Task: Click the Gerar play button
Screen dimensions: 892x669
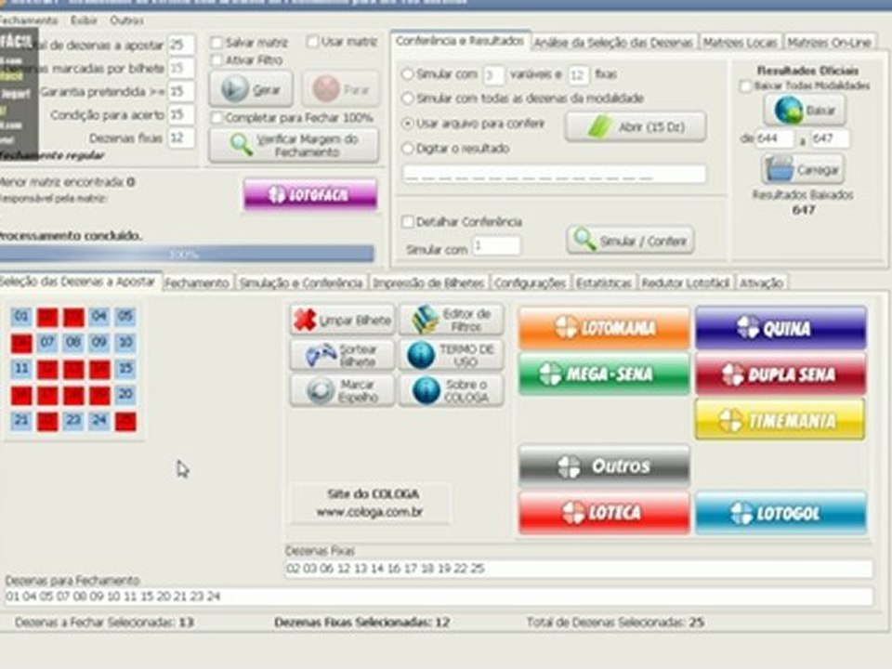Action: point(251,89)
